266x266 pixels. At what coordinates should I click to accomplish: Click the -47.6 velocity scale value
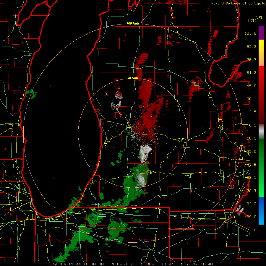pyautogui.click(x=250, y=165)
